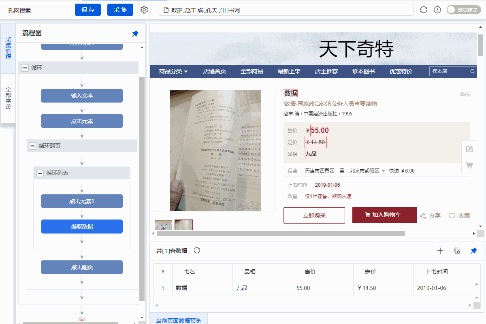Open the 商品分类 dropdown menu
Screen dimensions: 486x324
click(x=173, y=71)
